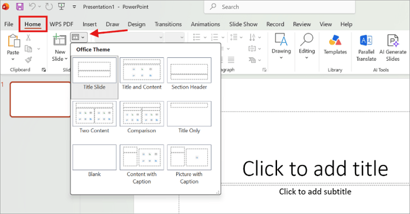Image resolution: width=410 pixels, height=214 pixels.
Task: Open the Editing menu
Action: tap(307, 46)
